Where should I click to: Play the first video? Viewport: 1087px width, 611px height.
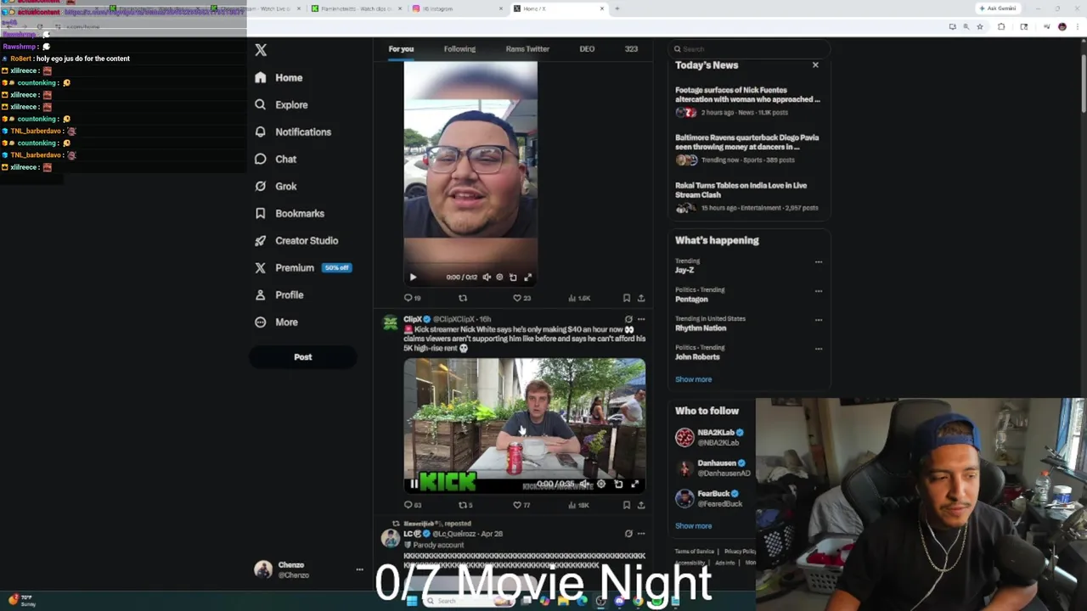coord(413,277)
